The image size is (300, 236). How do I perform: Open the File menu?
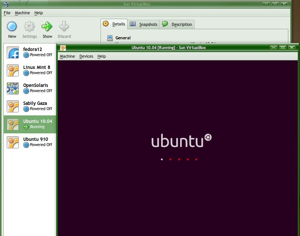click(7, 13)
